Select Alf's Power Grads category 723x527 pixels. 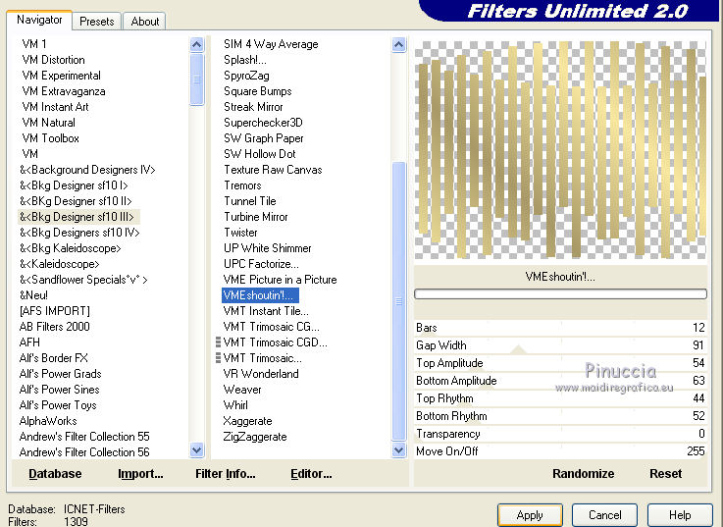point(61,373)
